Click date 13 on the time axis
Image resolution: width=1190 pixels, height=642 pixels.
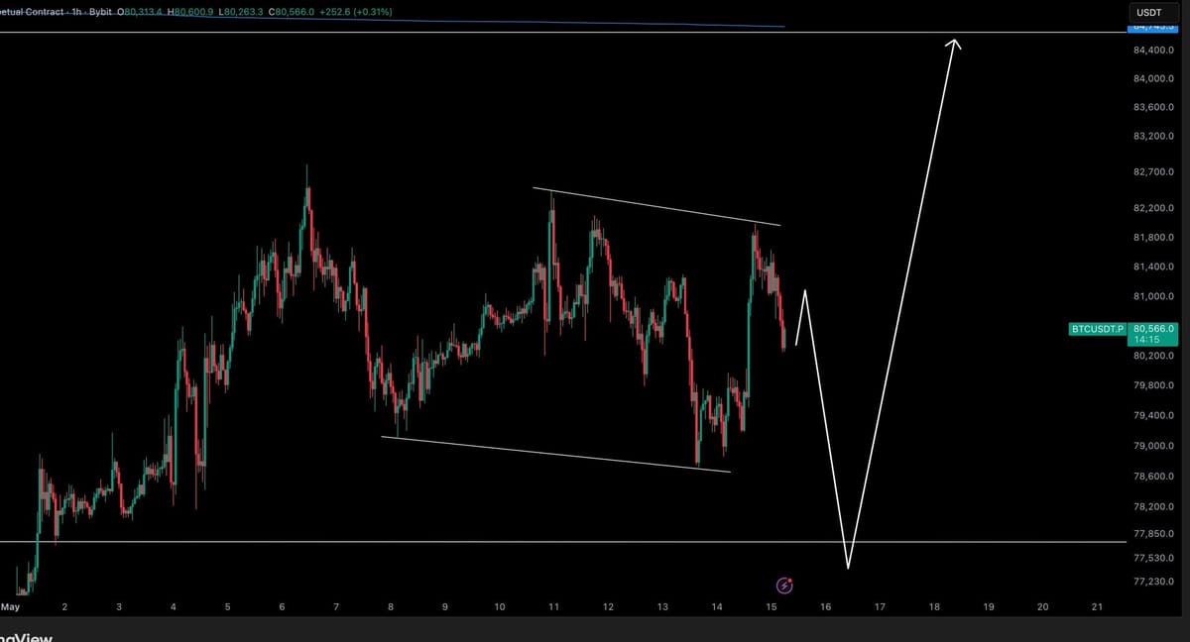[x=662, y=606]
